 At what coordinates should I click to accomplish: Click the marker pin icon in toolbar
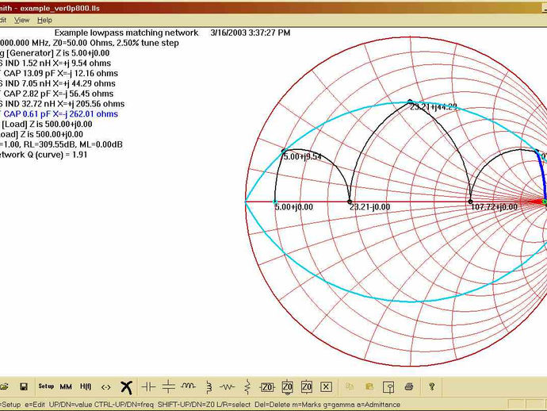tap(388, 387)
